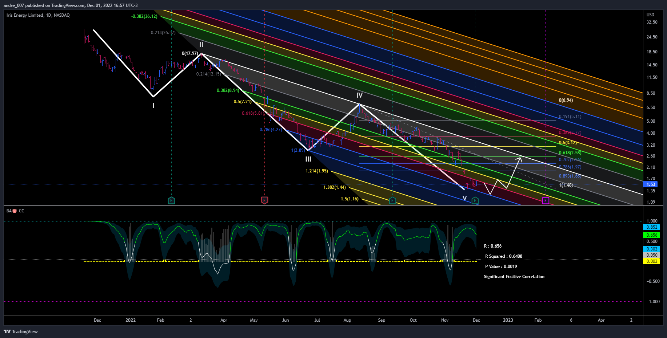Click the 32.50 price axis label
The image size is (667, 338).
click(652, 22)
